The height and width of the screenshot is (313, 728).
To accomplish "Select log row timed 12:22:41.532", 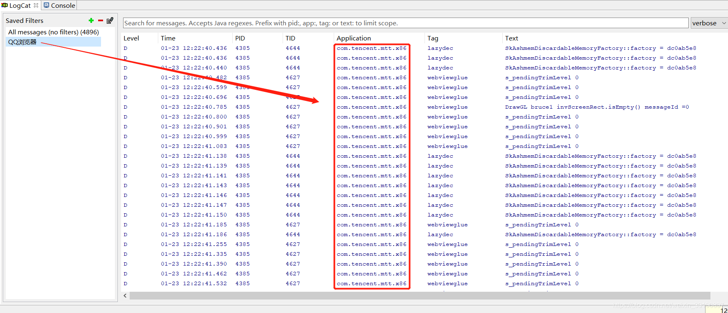I will (424, 284).
